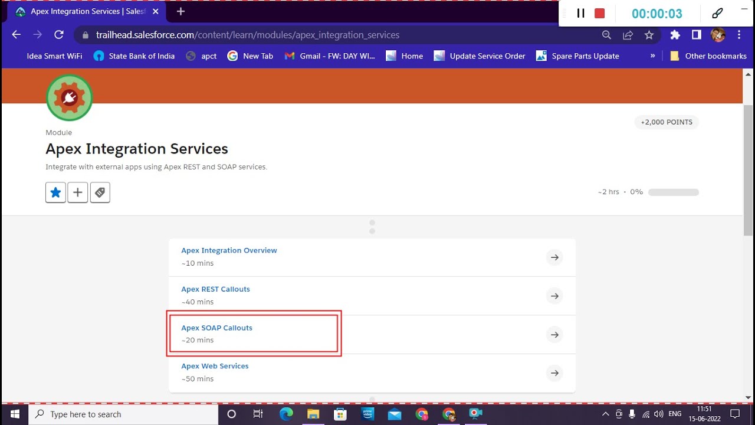Stop the screen recording

(600, 13)
